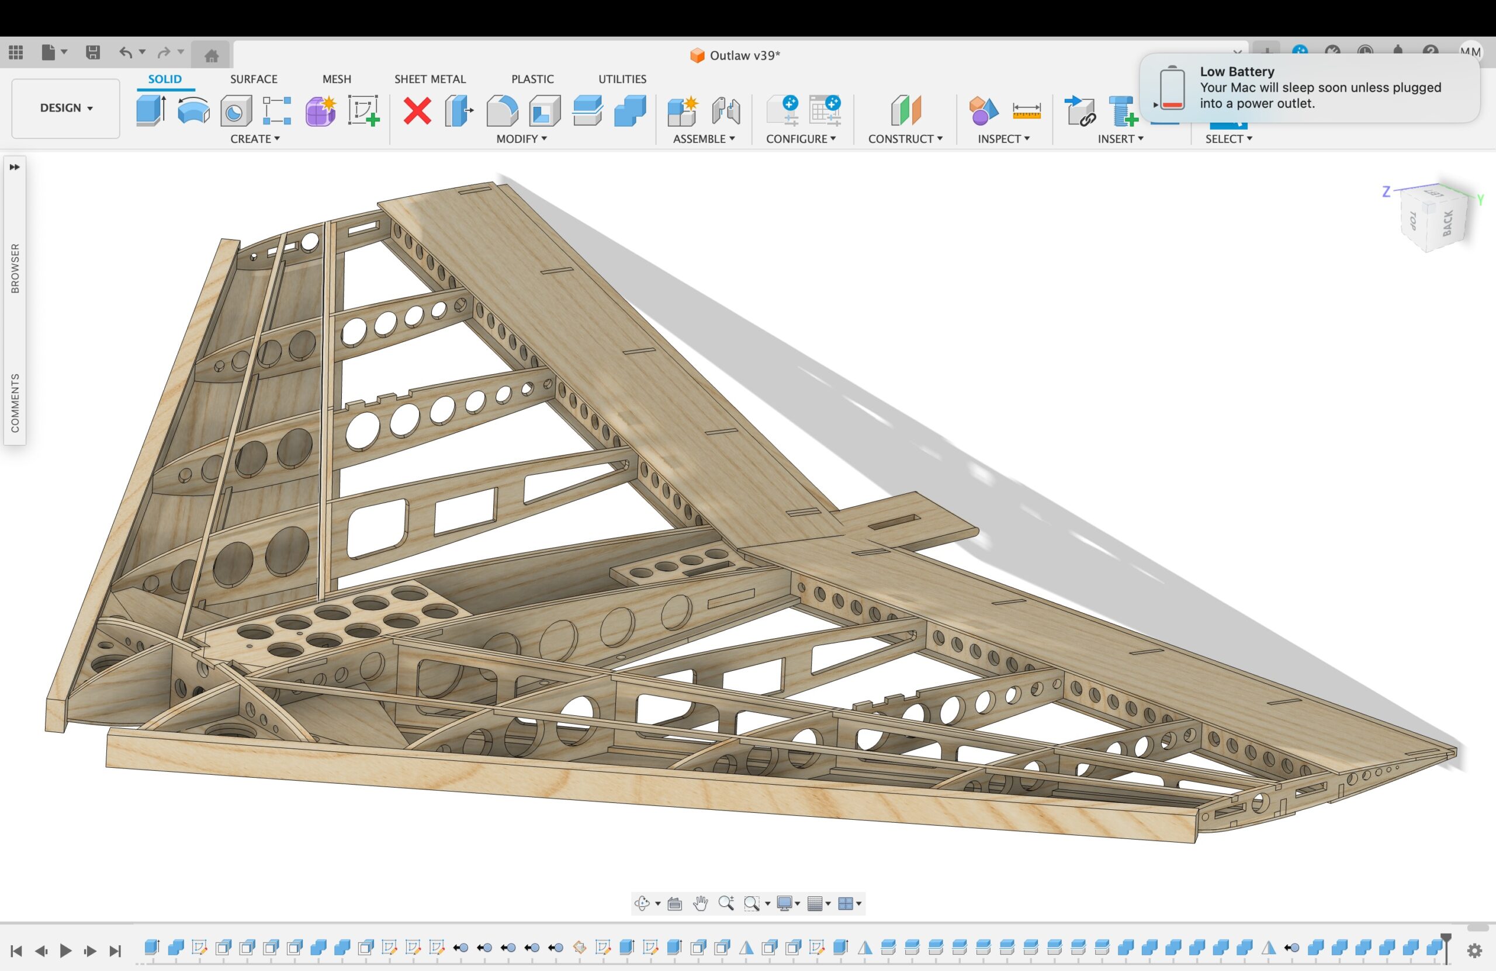The width and height of the screenshot is (1496, 971).
Task: Select the Pan hand tool
Action: click(700, 903)
